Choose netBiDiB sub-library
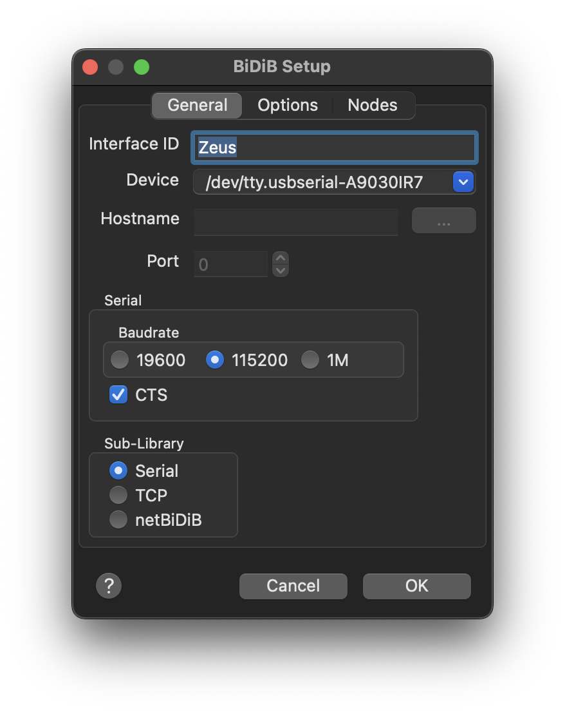The image size is (565, 714). [x=118, y=520]
